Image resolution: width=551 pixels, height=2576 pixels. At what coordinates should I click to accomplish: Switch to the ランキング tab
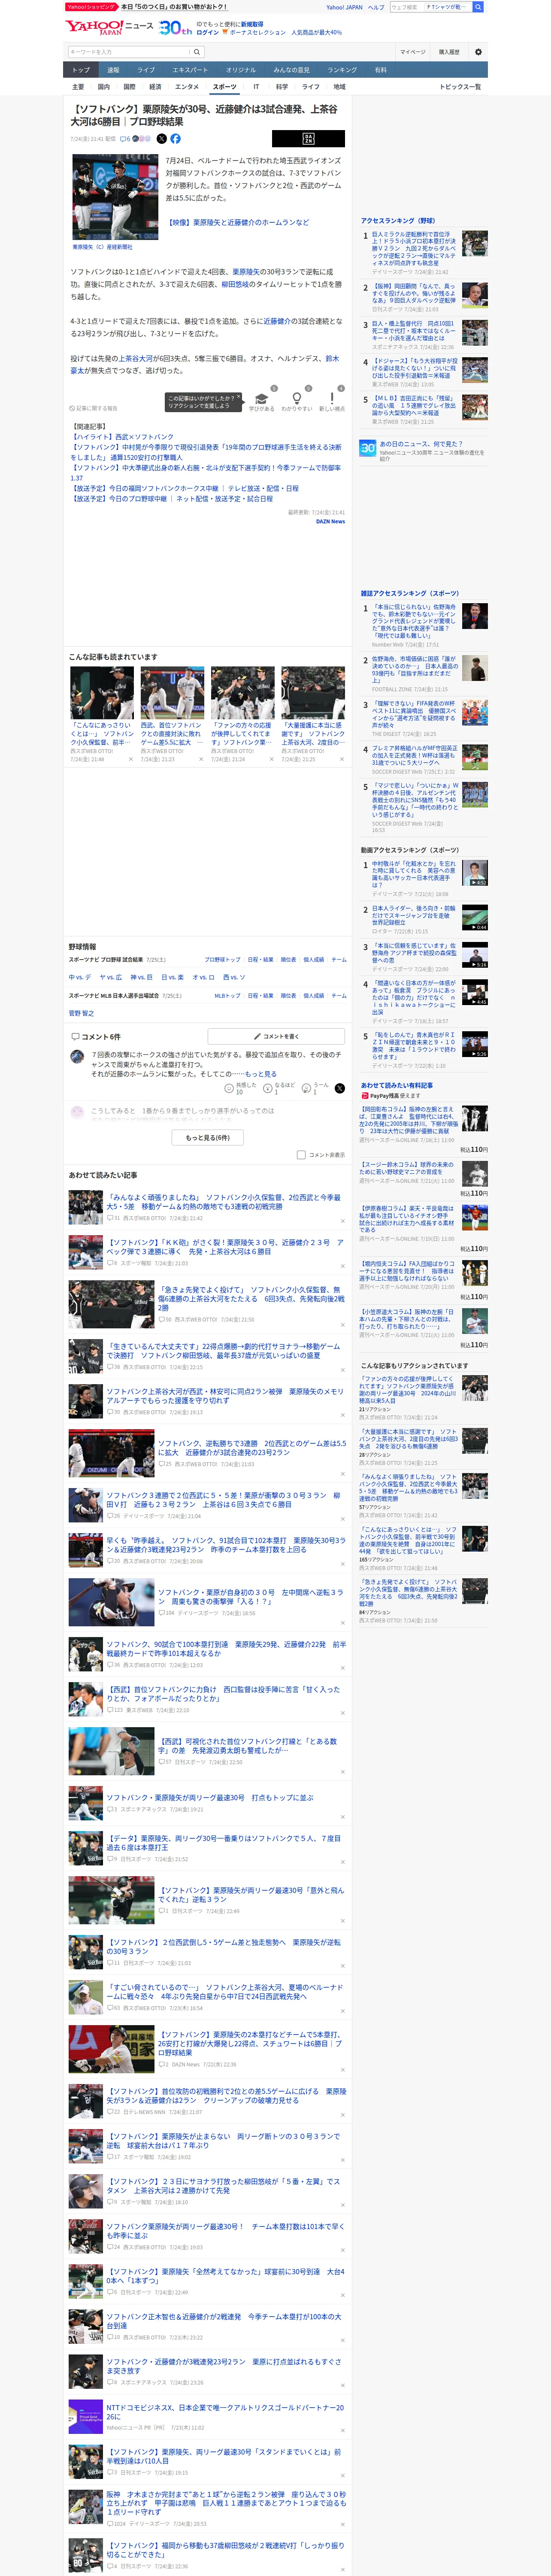click(x=342, y=70)
